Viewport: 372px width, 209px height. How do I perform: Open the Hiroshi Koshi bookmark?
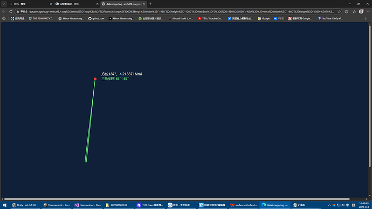(x=181, y=18)
